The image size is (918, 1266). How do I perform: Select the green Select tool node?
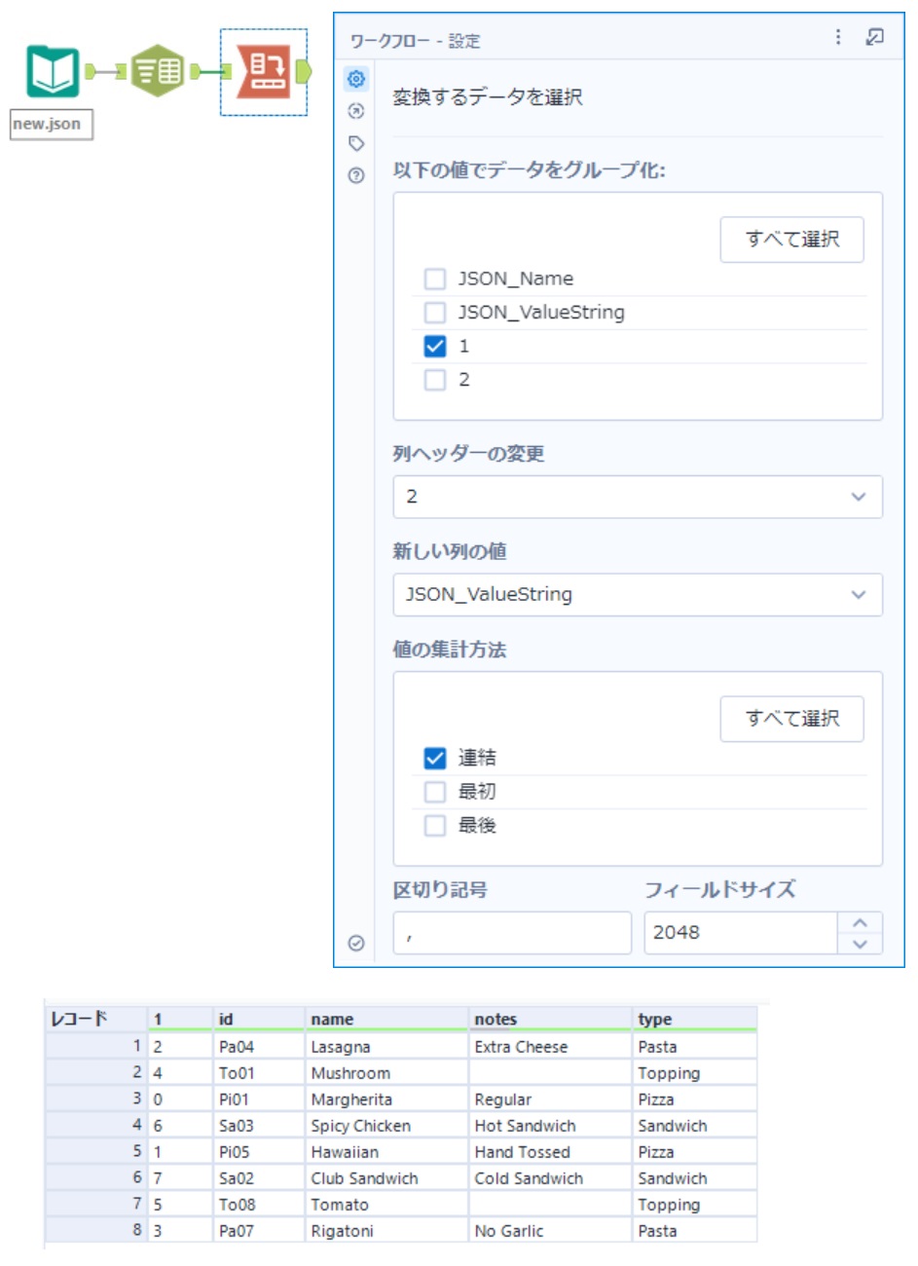click(x=157, y=71)
